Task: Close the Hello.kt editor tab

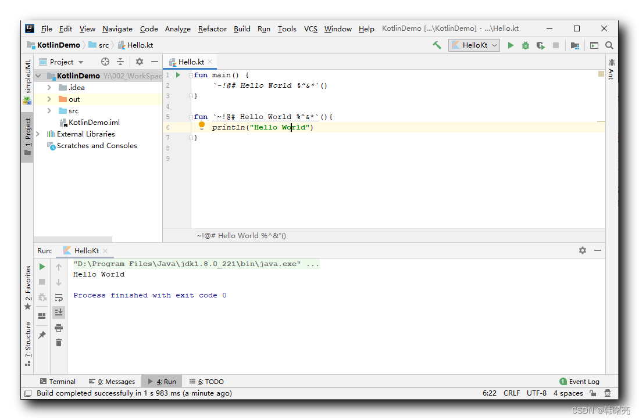Action: (x=210, y=62)
